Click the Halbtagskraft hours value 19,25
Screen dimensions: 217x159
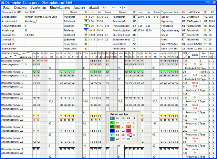pos(213,26)
